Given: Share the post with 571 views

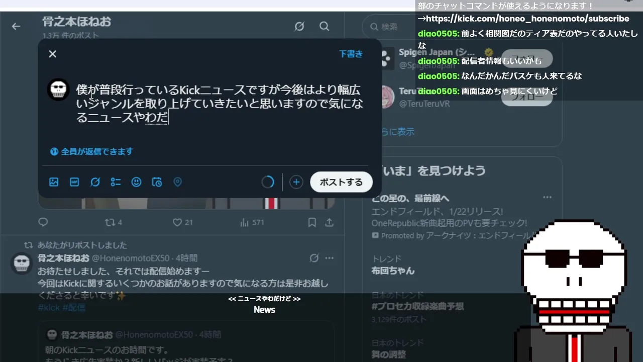Looking at the screenshot, I should point(330,222).
